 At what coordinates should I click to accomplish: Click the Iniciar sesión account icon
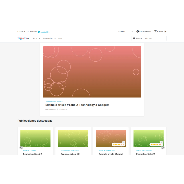coord(137,31)
